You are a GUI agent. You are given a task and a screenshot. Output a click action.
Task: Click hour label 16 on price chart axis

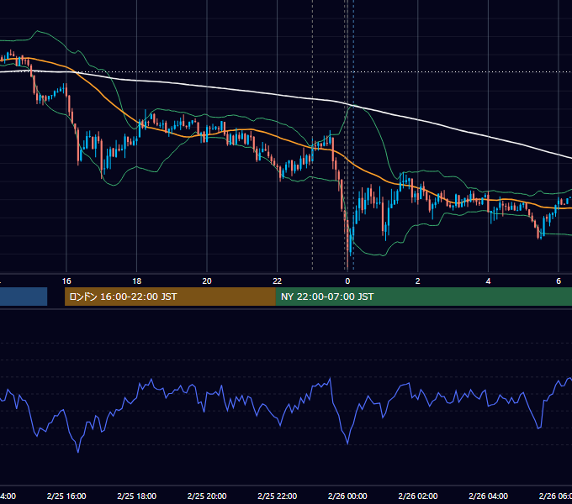pos(66,281)
